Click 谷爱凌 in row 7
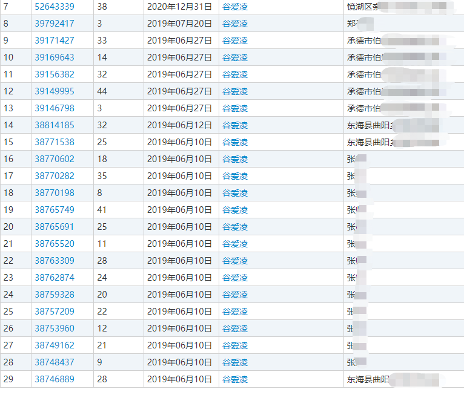464x395 pixels. tap(235, 7)
